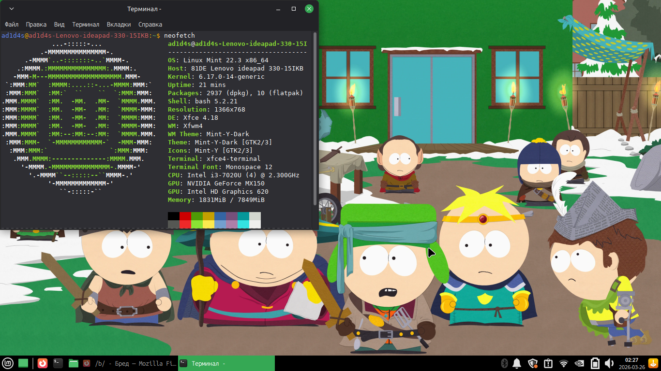Open the volume speaker tray icon
This screenshot has height=371, width=661.
coord(609,363)
